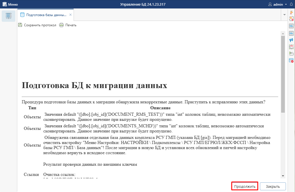Screen dimensions: 295x192
Task: Close the Подготовка базы данны... tab
Action: 70,15
